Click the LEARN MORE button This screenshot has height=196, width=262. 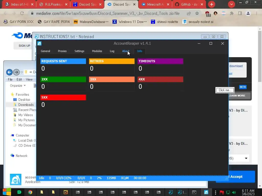[239, 96]
